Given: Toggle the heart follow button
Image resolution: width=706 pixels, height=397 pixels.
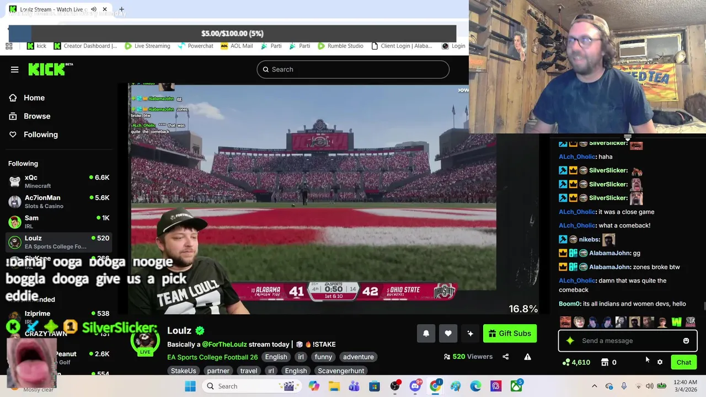Looking at the screenshot, I should pos(448,334).
